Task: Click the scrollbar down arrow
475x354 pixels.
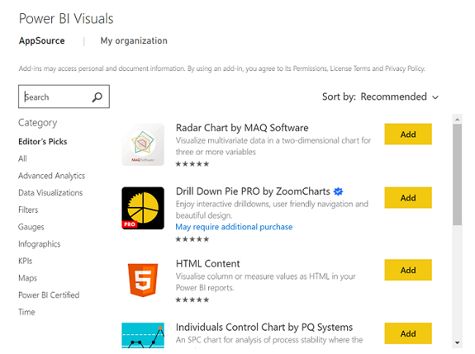Action: coord(457,342)
